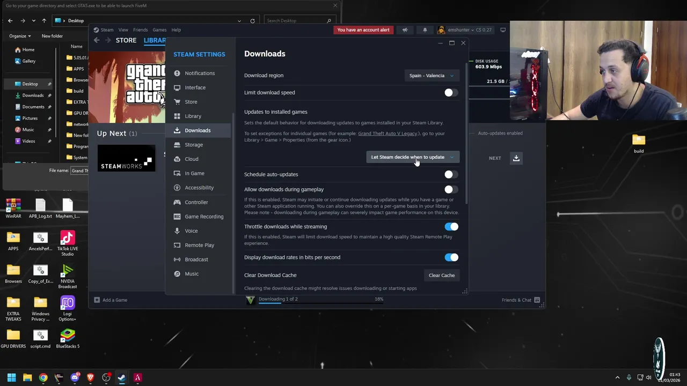Show hidden system tray icons
The height and width of the screenshot is (386, 687).
617,377
